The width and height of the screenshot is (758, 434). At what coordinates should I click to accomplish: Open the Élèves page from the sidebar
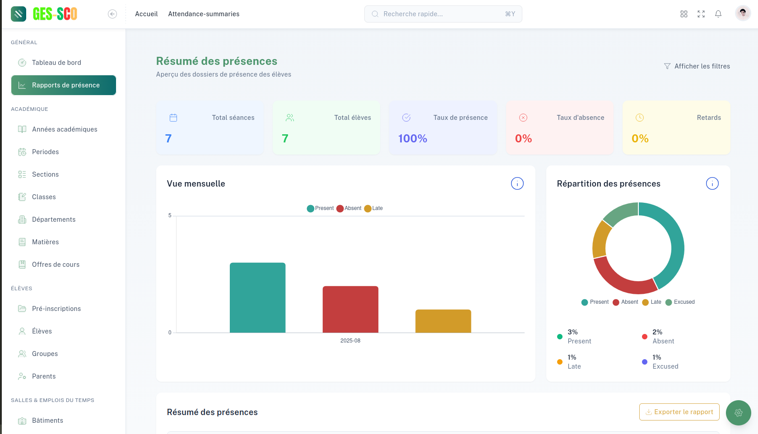click(x=42, y=331)
